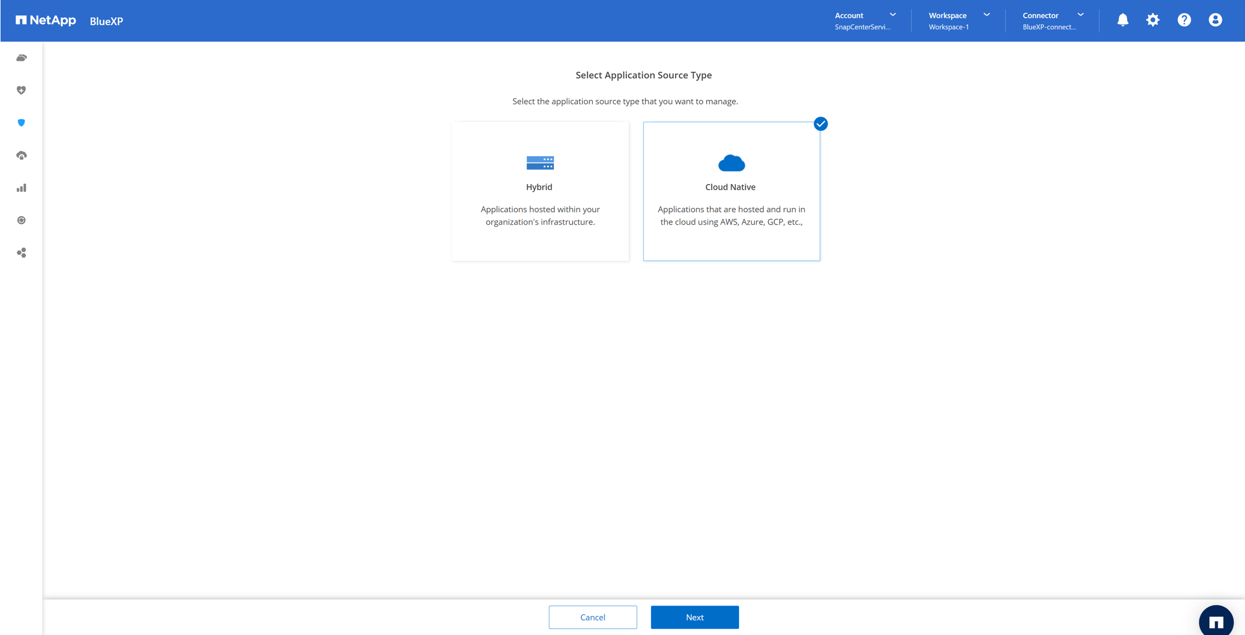Open the settings gear icon
The width and height of the screenshot is (1245, 635).
click(x=1153, y=20)
